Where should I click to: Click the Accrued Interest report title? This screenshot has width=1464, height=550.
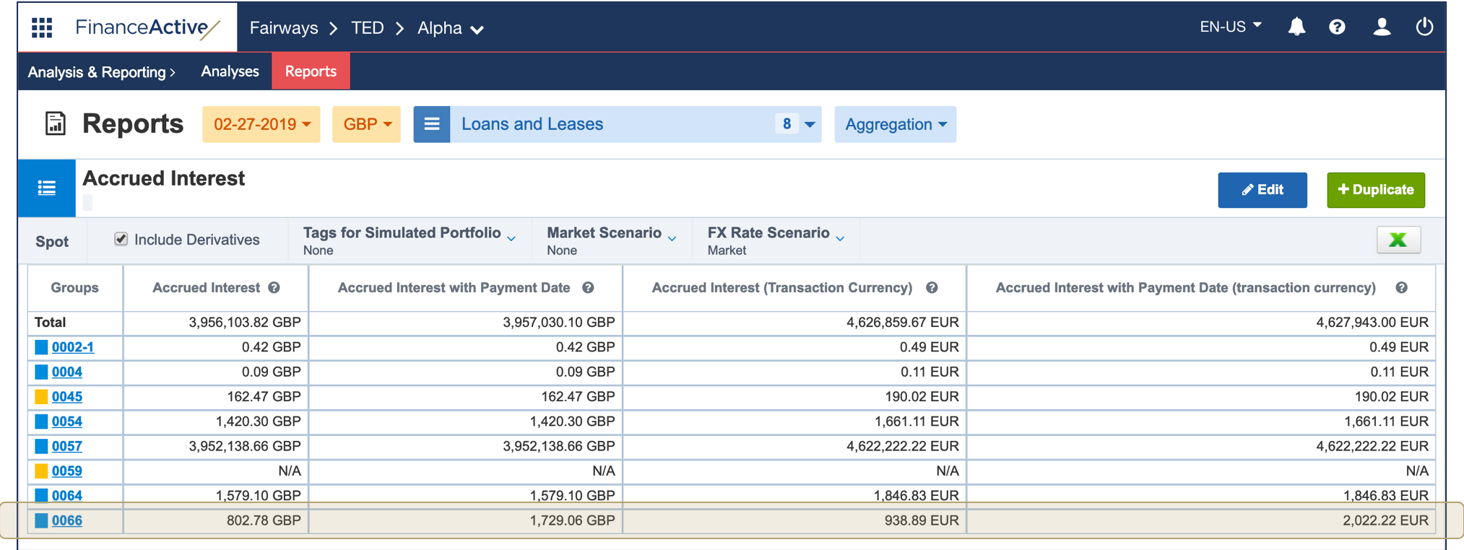coord(164,178)
